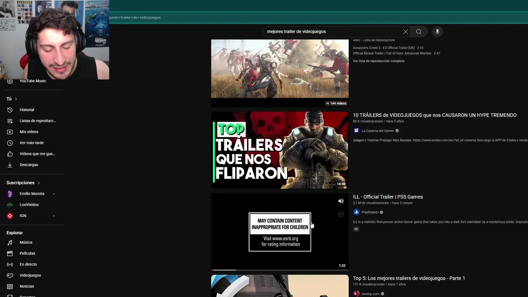Open the PlayStation channel name
The height and width of the screenshot is (297, 528).
pos(370,212)
